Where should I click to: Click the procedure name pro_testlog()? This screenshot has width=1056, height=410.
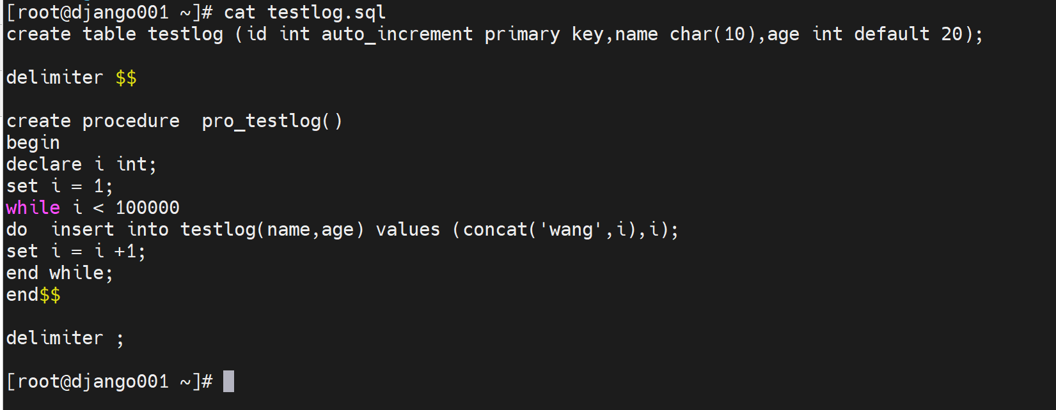pyautogui.click(x=272, y=121)
